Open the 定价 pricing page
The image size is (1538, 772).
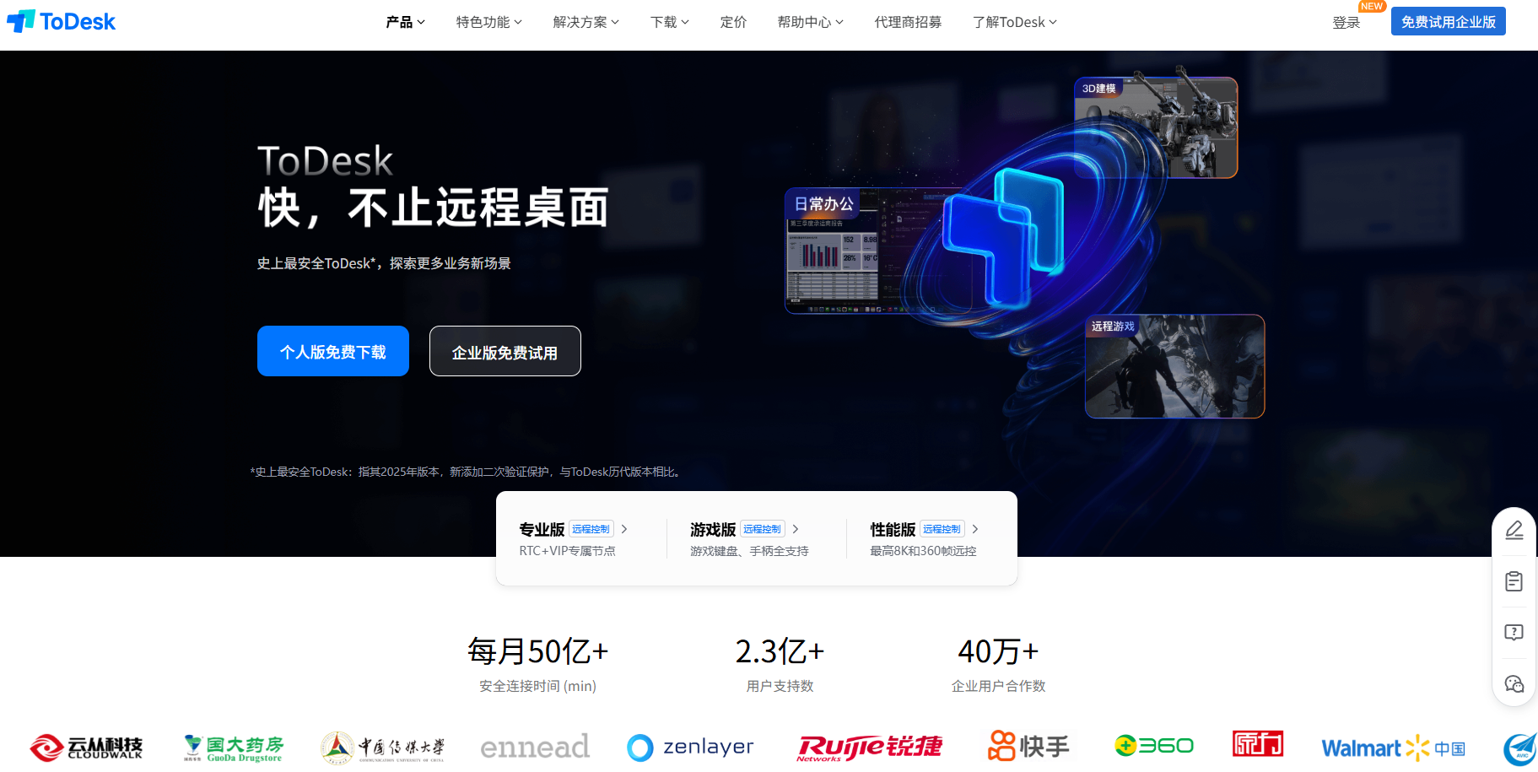pyautogui.click(x=733, y=22)
